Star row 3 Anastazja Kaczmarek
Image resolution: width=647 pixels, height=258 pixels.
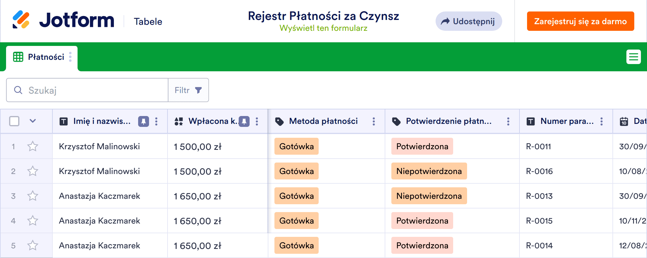point(33,196)
